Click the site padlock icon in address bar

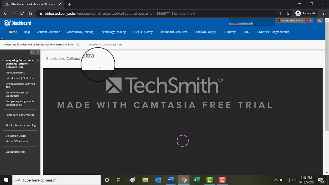pos(40,13)
